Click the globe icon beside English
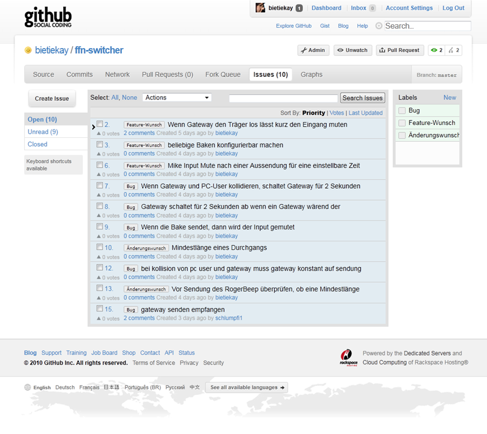Image resolution: width=487 pixels, height=434 pixels. (x=28, y=387)
